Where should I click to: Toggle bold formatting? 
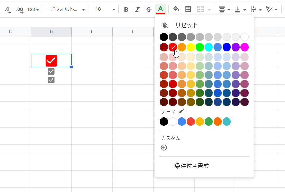[126, 9]
